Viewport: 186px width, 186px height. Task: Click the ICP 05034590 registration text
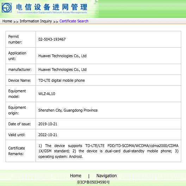93,182
